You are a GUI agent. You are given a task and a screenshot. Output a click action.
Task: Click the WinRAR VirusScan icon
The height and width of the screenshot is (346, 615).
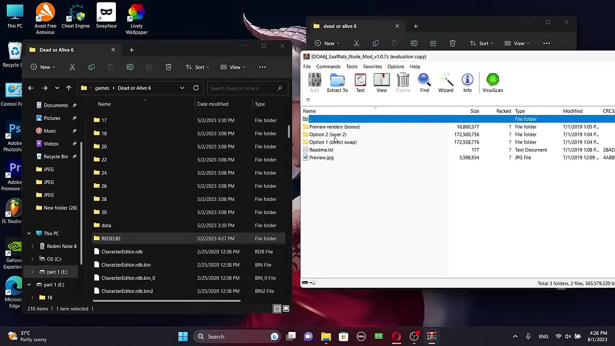click(492, 83)
